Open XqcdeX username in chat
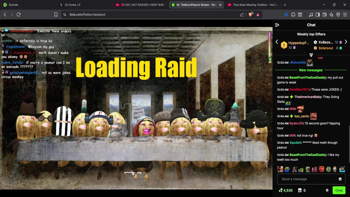Viewport: 350px width, 197px height. click(295, 143)
